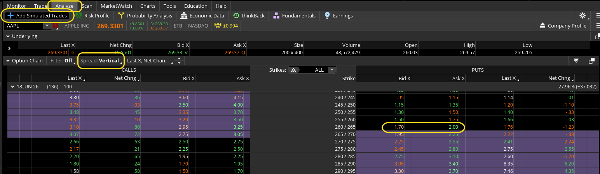Click the 265 / 270 strike cell
600x174 pixels.
[345, 134]
